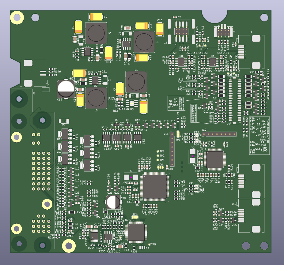Click diode D3

64,121
